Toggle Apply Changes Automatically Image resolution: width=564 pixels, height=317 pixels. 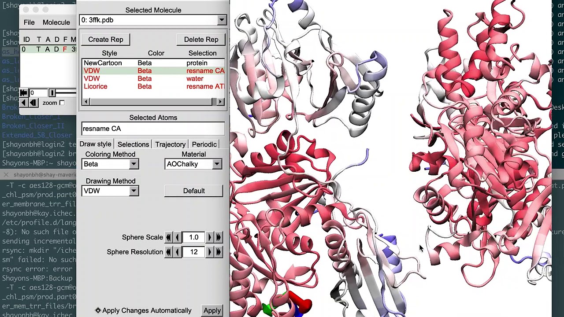[143, 311]
